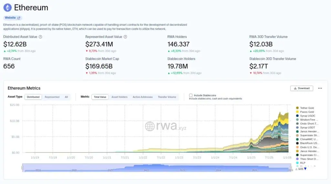Download the Ethereum Metrics chart data

coord(302,88)
